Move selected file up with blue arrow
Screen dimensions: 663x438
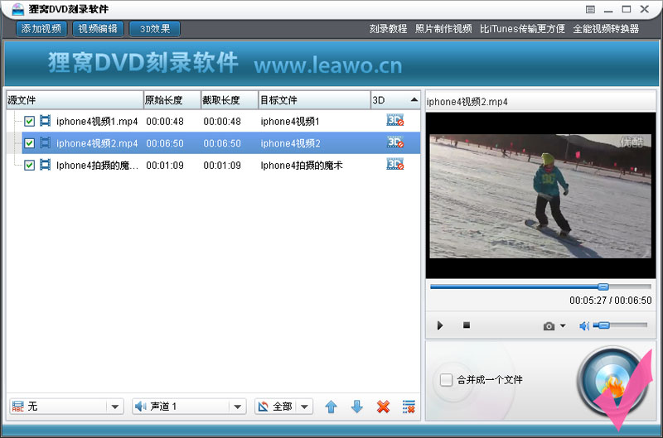click(x=331, y=407)
